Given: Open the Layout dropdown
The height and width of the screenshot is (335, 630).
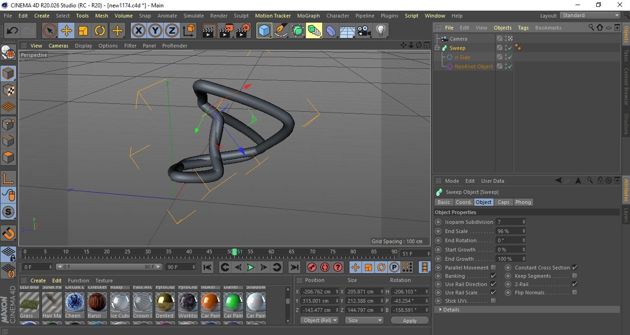Looking at the screenshot, I should tap(590, 15).
